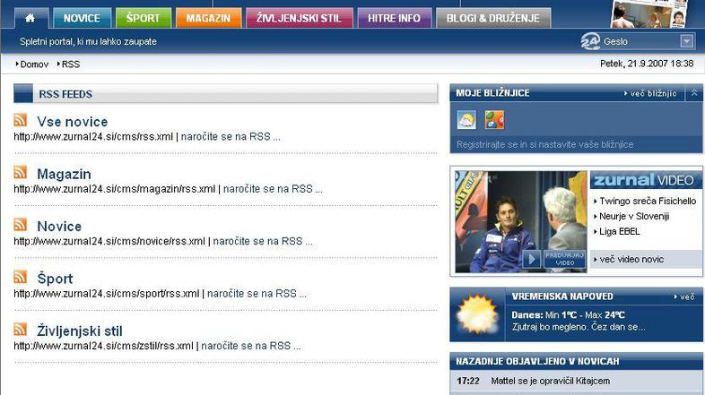The image size is (705, 395).
Task: Open the Geslo dropdown arrow
Action: (x=686, y=41)
